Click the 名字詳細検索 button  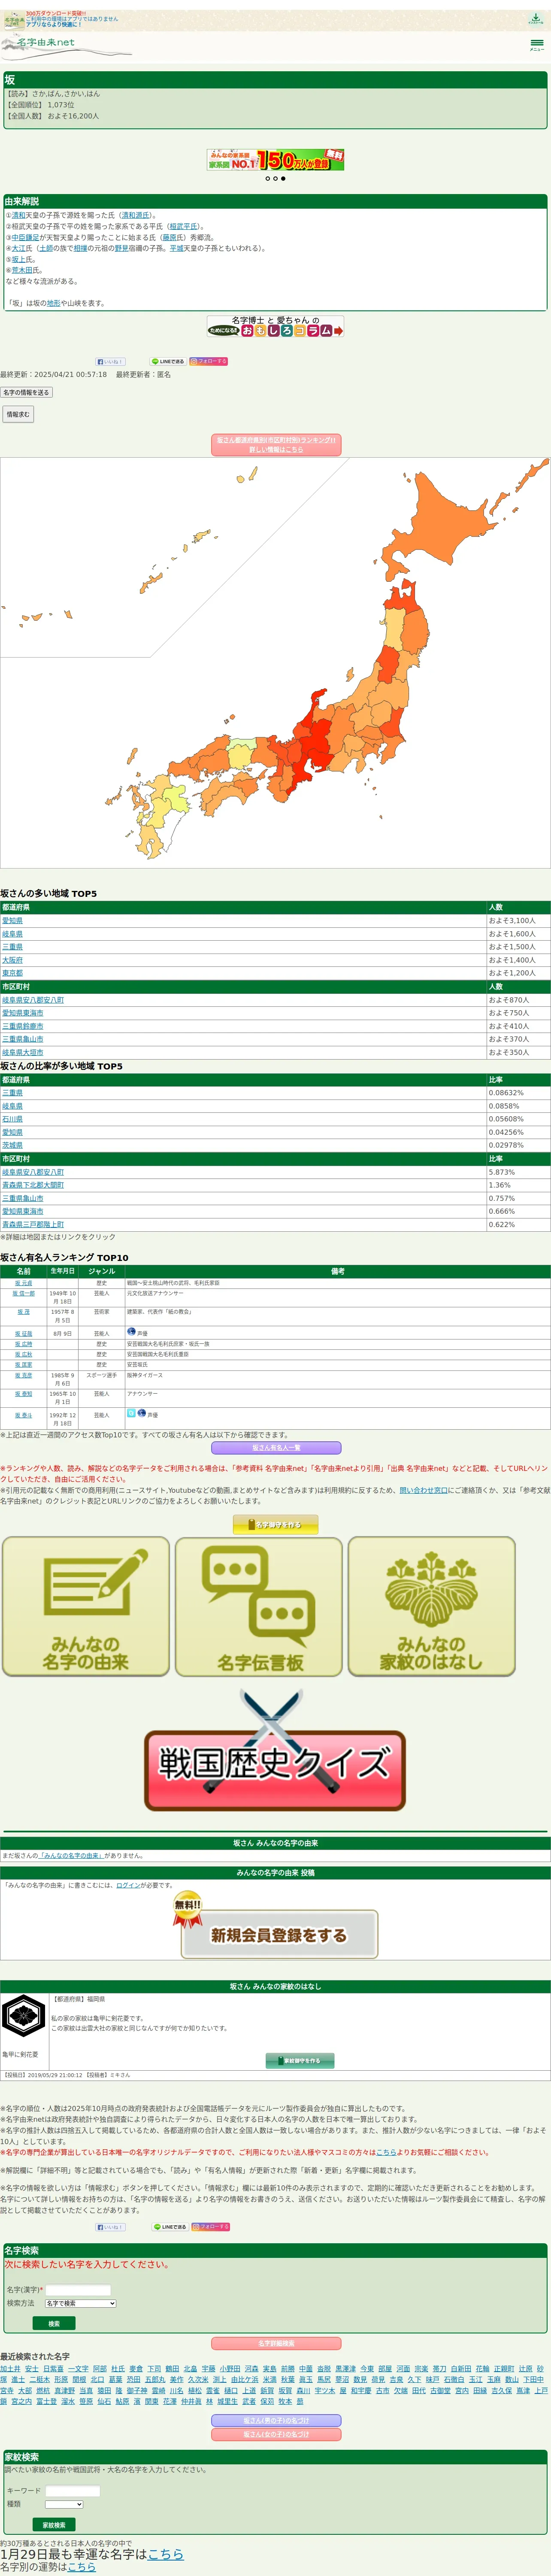(276, 2344)
